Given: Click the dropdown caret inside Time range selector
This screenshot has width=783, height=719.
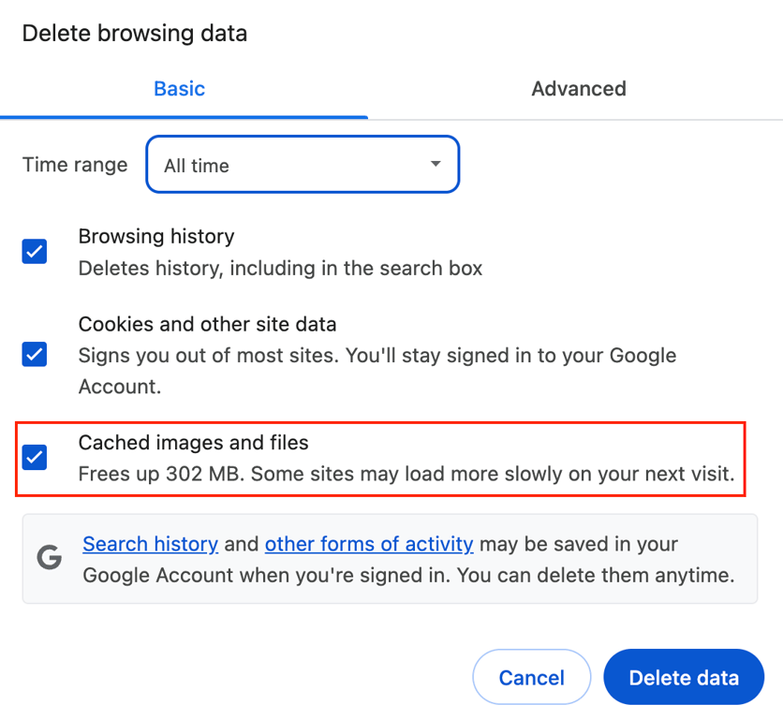Looking at the screenshot, I should click(435, 164).
